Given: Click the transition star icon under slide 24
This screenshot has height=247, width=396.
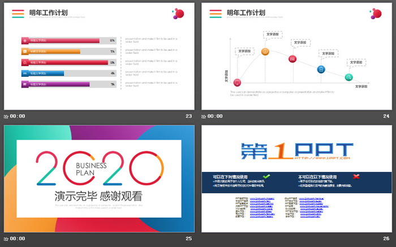Looking at the screenshot, I should tap(204, 116).
